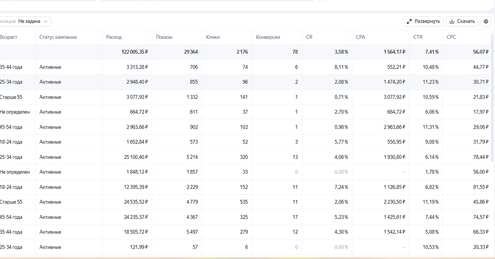Click the Развернуть expand button

point(423,21)
